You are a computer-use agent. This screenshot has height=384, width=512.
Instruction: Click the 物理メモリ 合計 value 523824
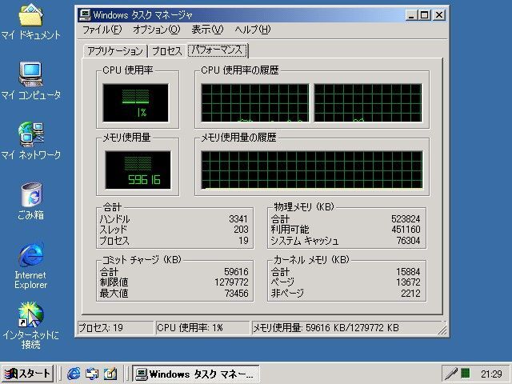click(x=406, y=218)
